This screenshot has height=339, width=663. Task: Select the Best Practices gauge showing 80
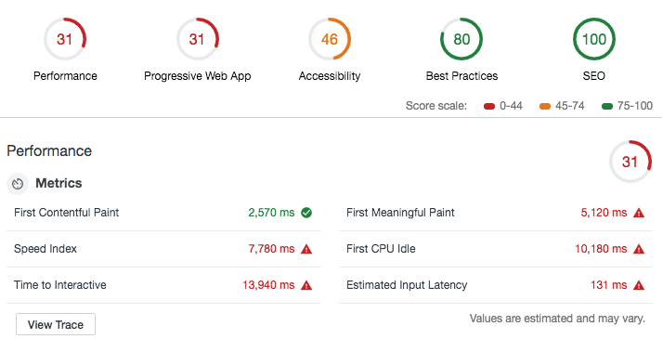pos(461,39)
